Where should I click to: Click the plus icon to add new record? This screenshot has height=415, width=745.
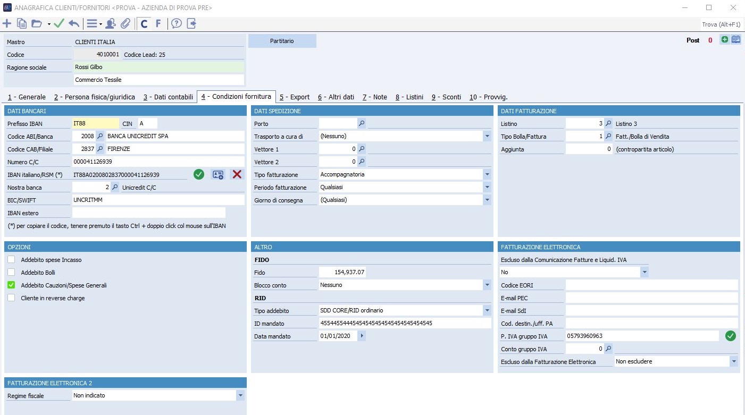[x=7, y=23]
